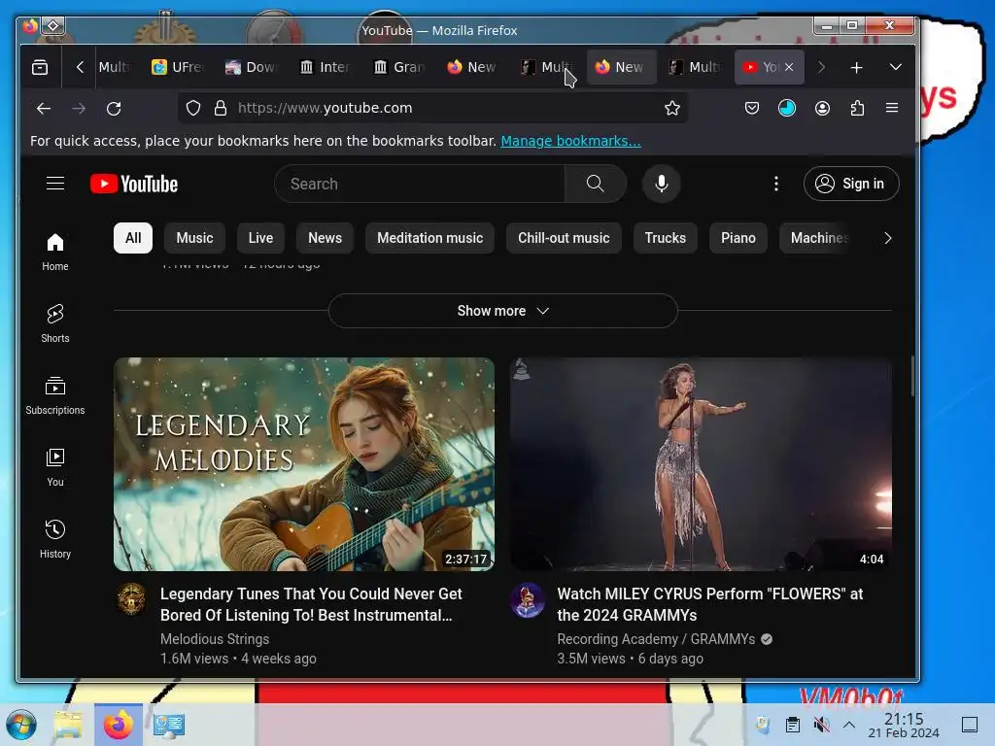
Task: Open the Extensions puzzle-piece icon
Action: [857, 109]
